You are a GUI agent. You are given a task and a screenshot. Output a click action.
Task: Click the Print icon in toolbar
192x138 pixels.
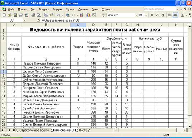point(33,15)
